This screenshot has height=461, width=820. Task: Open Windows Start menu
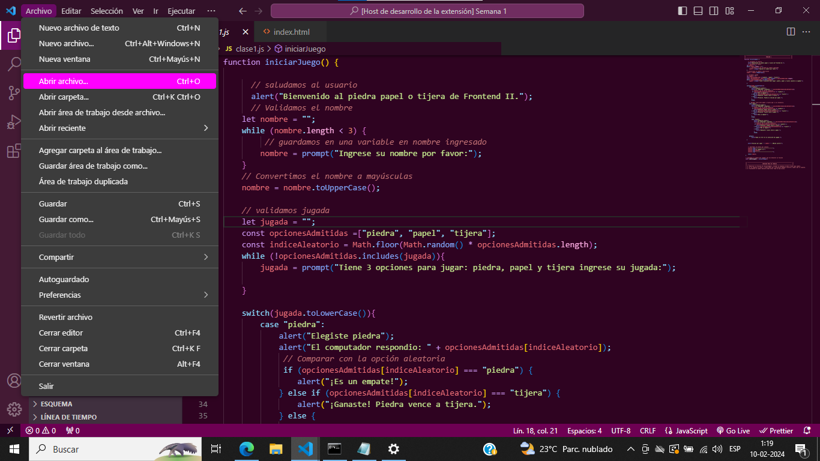point(14,449)
